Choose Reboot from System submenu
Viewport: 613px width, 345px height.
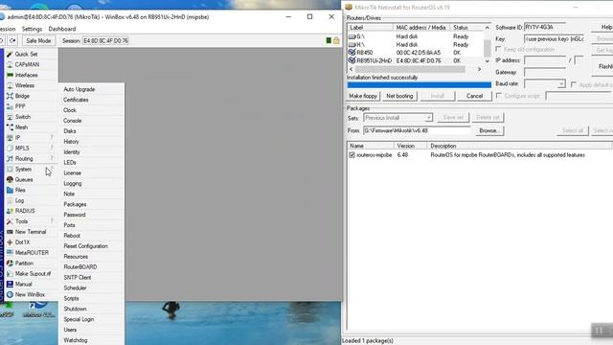tap(72, 236)
